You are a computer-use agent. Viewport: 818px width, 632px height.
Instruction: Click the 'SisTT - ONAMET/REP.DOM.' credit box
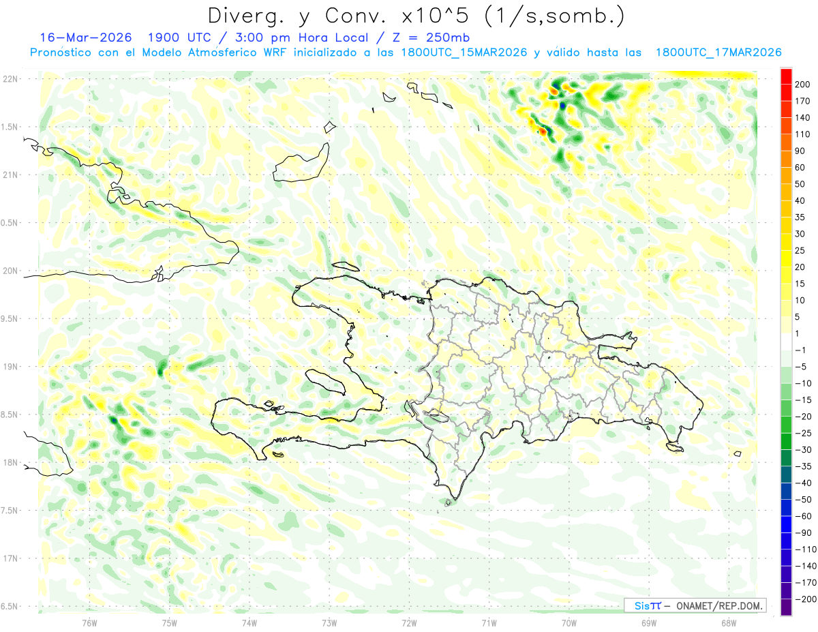pos(694,605)
